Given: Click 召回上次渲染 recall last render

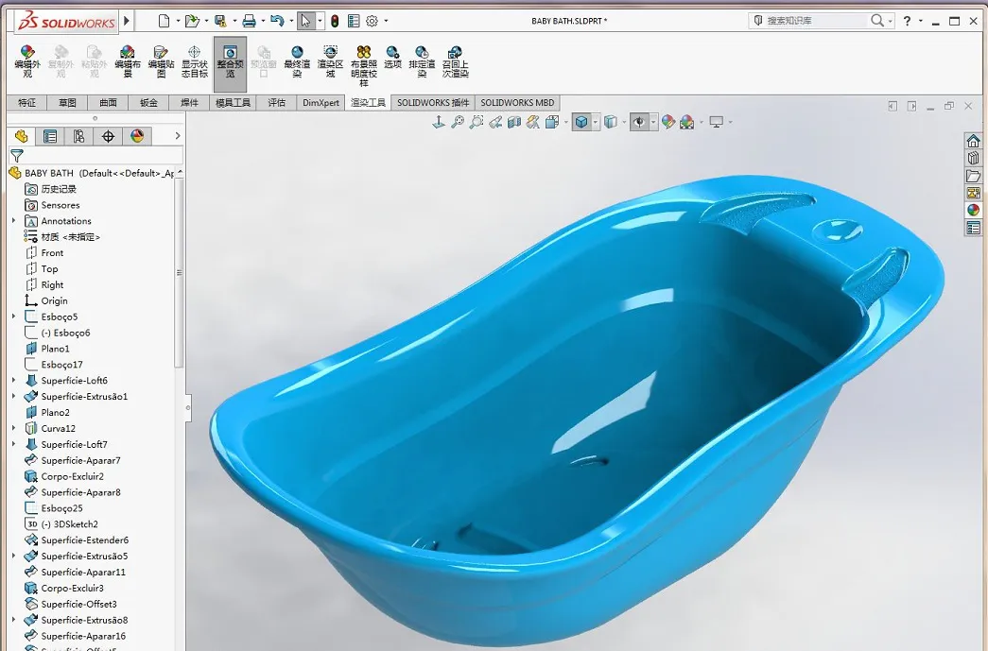Looking at the screenshot, I should pos(455,61).
